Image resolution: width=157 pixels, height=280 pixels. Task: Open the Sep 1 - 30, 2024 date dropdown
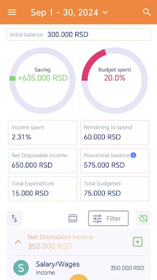69,12
